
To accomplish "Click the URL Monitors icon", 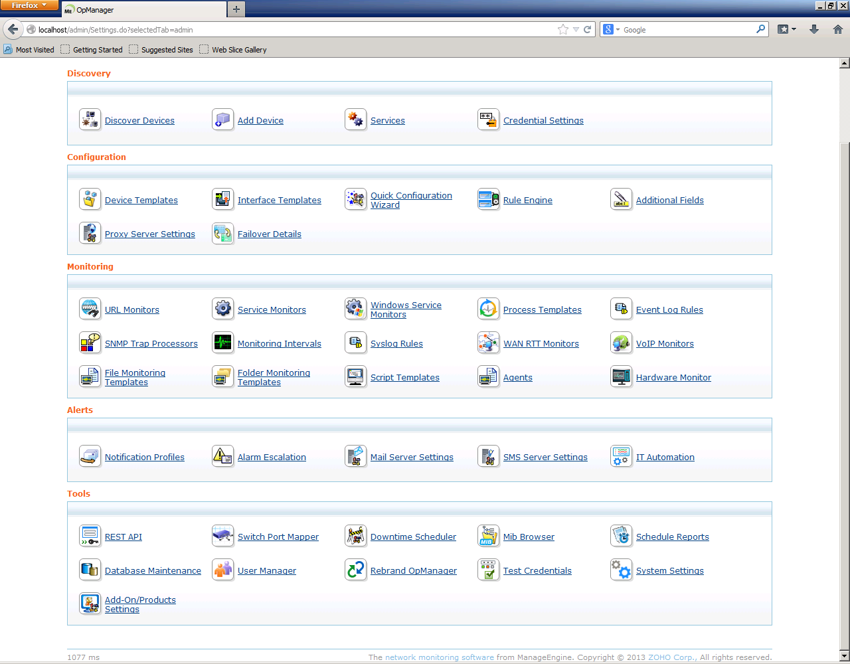I will (x=90, y=309).
